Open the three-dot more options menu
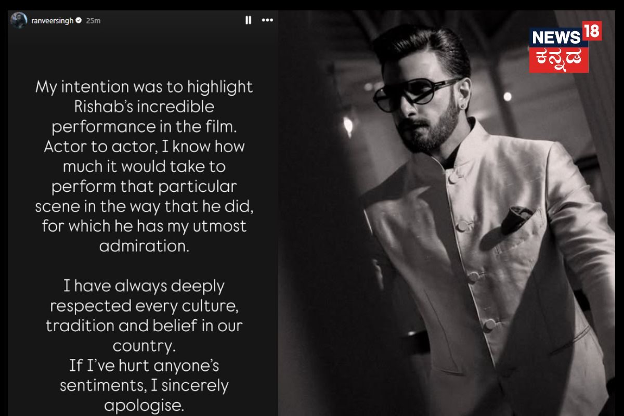 click(x=267, y=20)
